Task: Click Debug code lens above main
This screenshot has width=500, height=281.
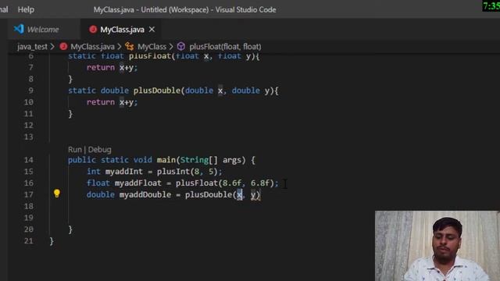Action: click(99, 149)
